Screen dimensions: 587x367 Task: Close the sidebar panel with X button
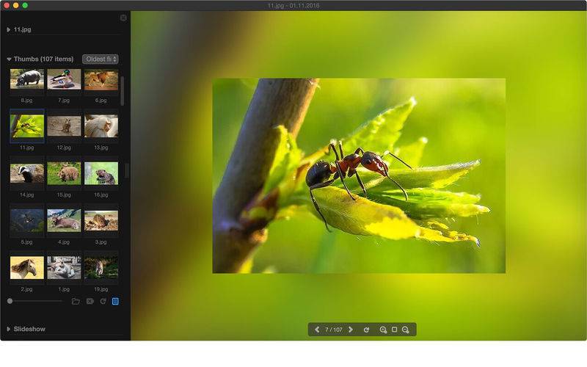pyautogui.click(x=123, y=18)
